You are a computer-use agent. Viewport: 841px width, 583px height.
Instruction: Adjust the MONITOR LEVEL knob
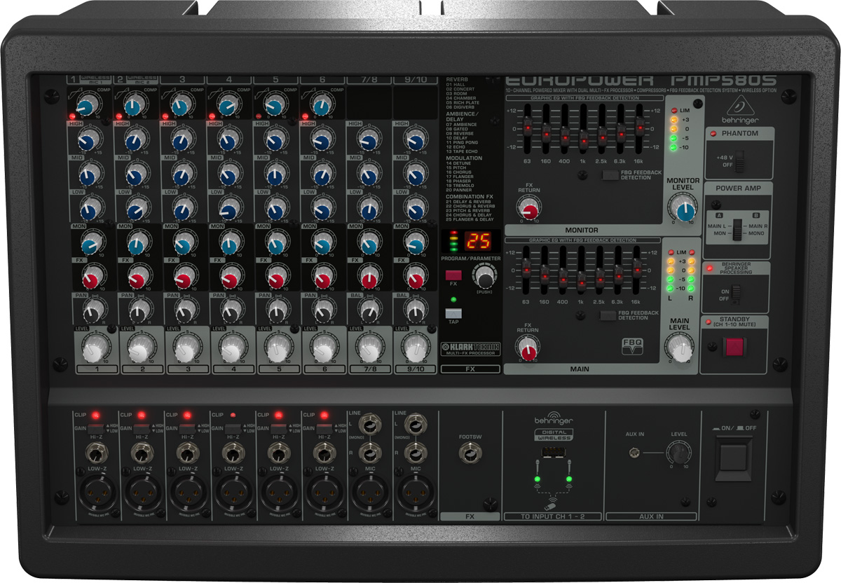click(682, 210)
